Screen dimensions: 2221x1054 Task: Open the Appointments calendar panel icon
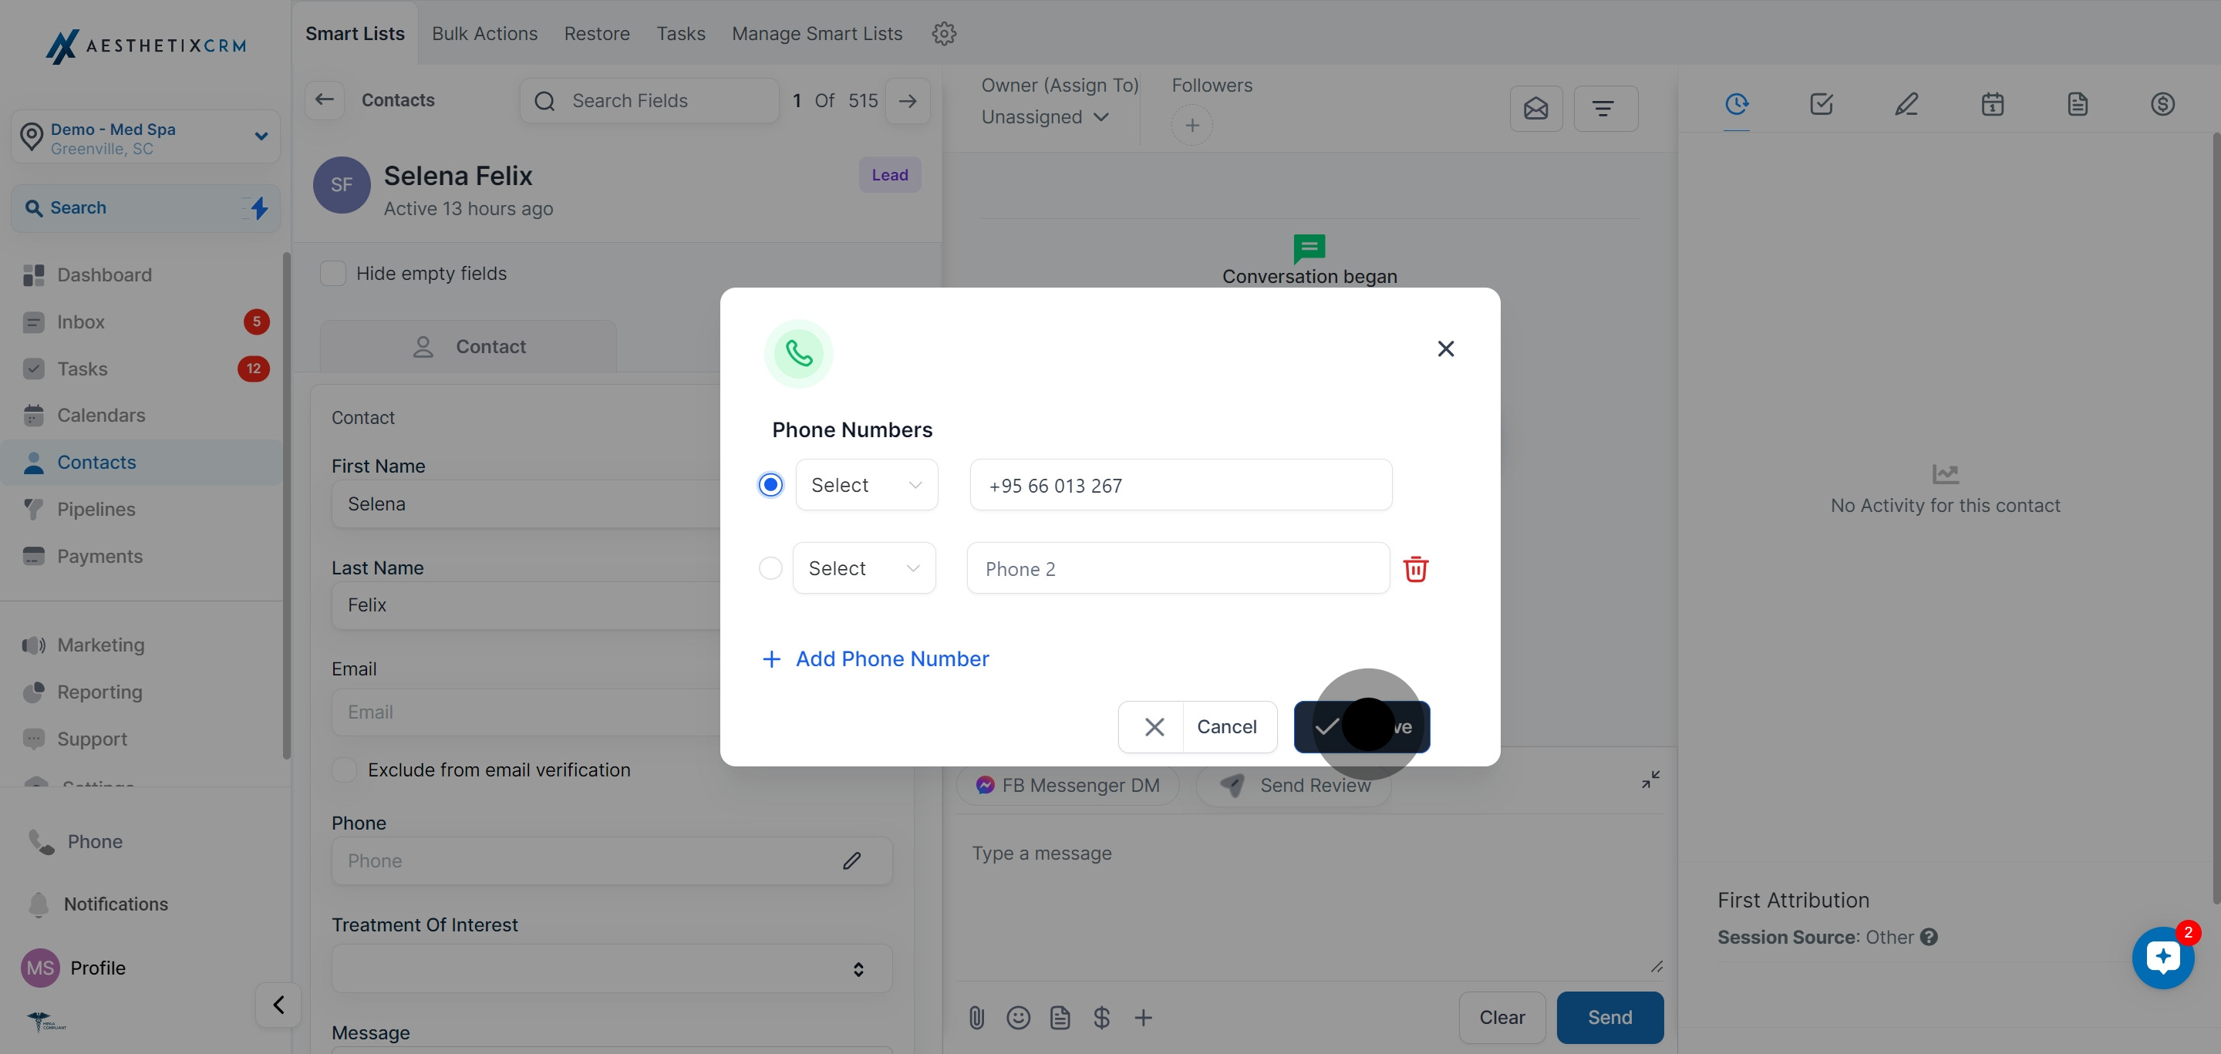pyautogui.click(x=1992, y=104)
